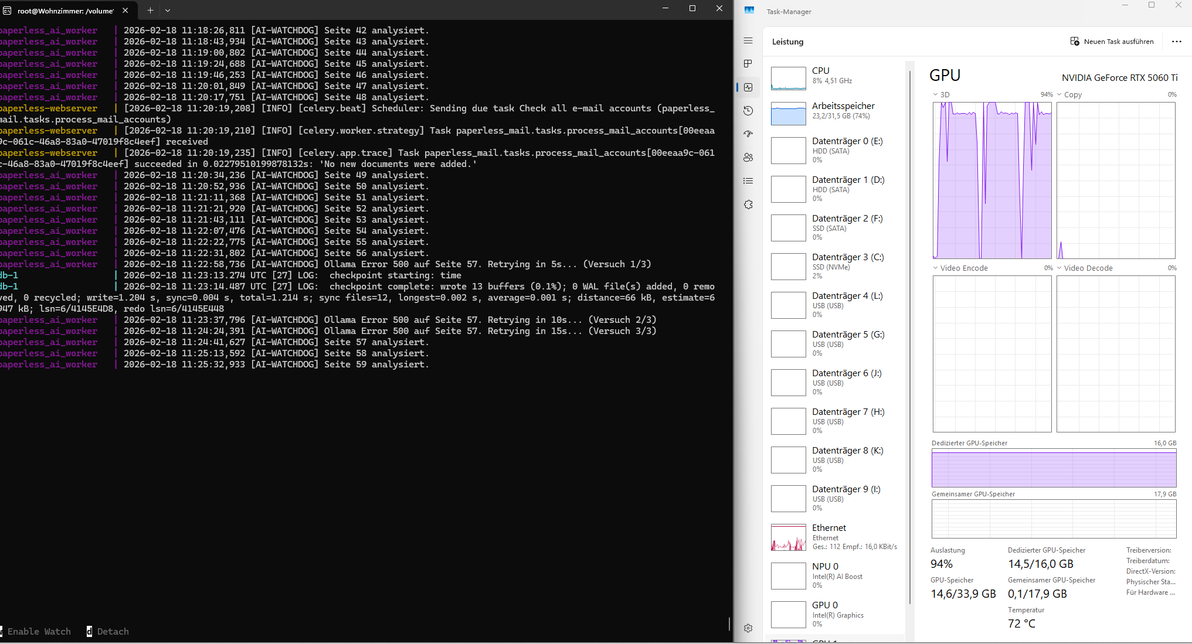Open Users page icon
The height and width of the screenshot is (644, 1192).
pos(748,158)
